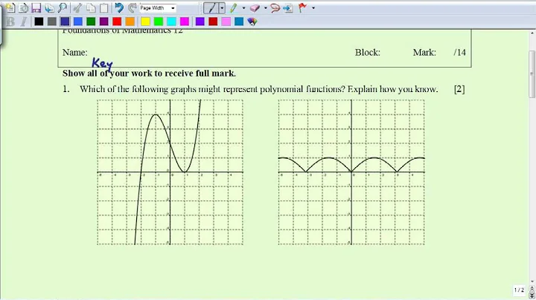Expand the Flag options arrow

tap(313, 8)
